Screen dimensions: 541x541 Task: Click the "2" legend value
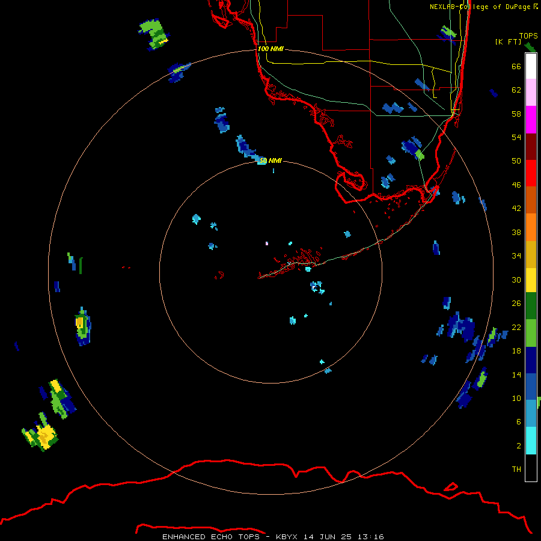click(519, 446)
